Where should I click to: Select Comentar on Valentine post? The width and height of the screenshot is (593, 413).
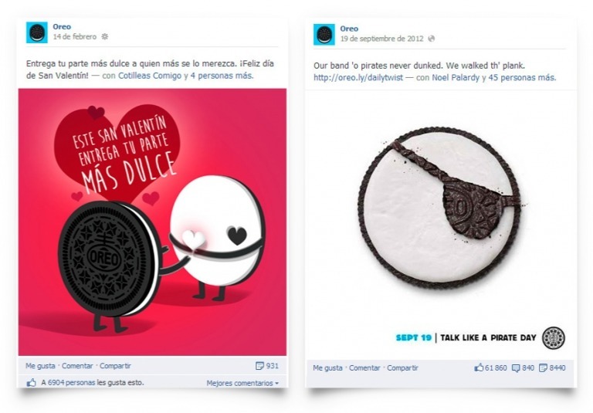77,366
